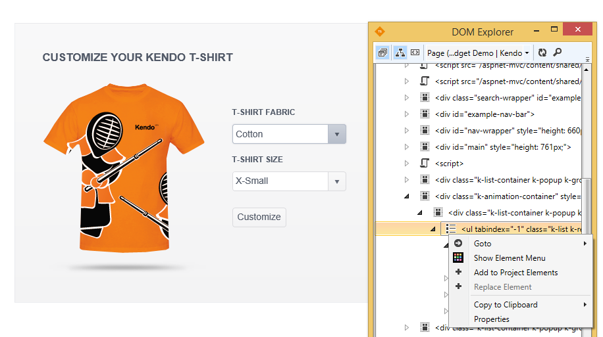Click the X-Small size combo field
Screen dimensions: 603x337
coord(280,181)
